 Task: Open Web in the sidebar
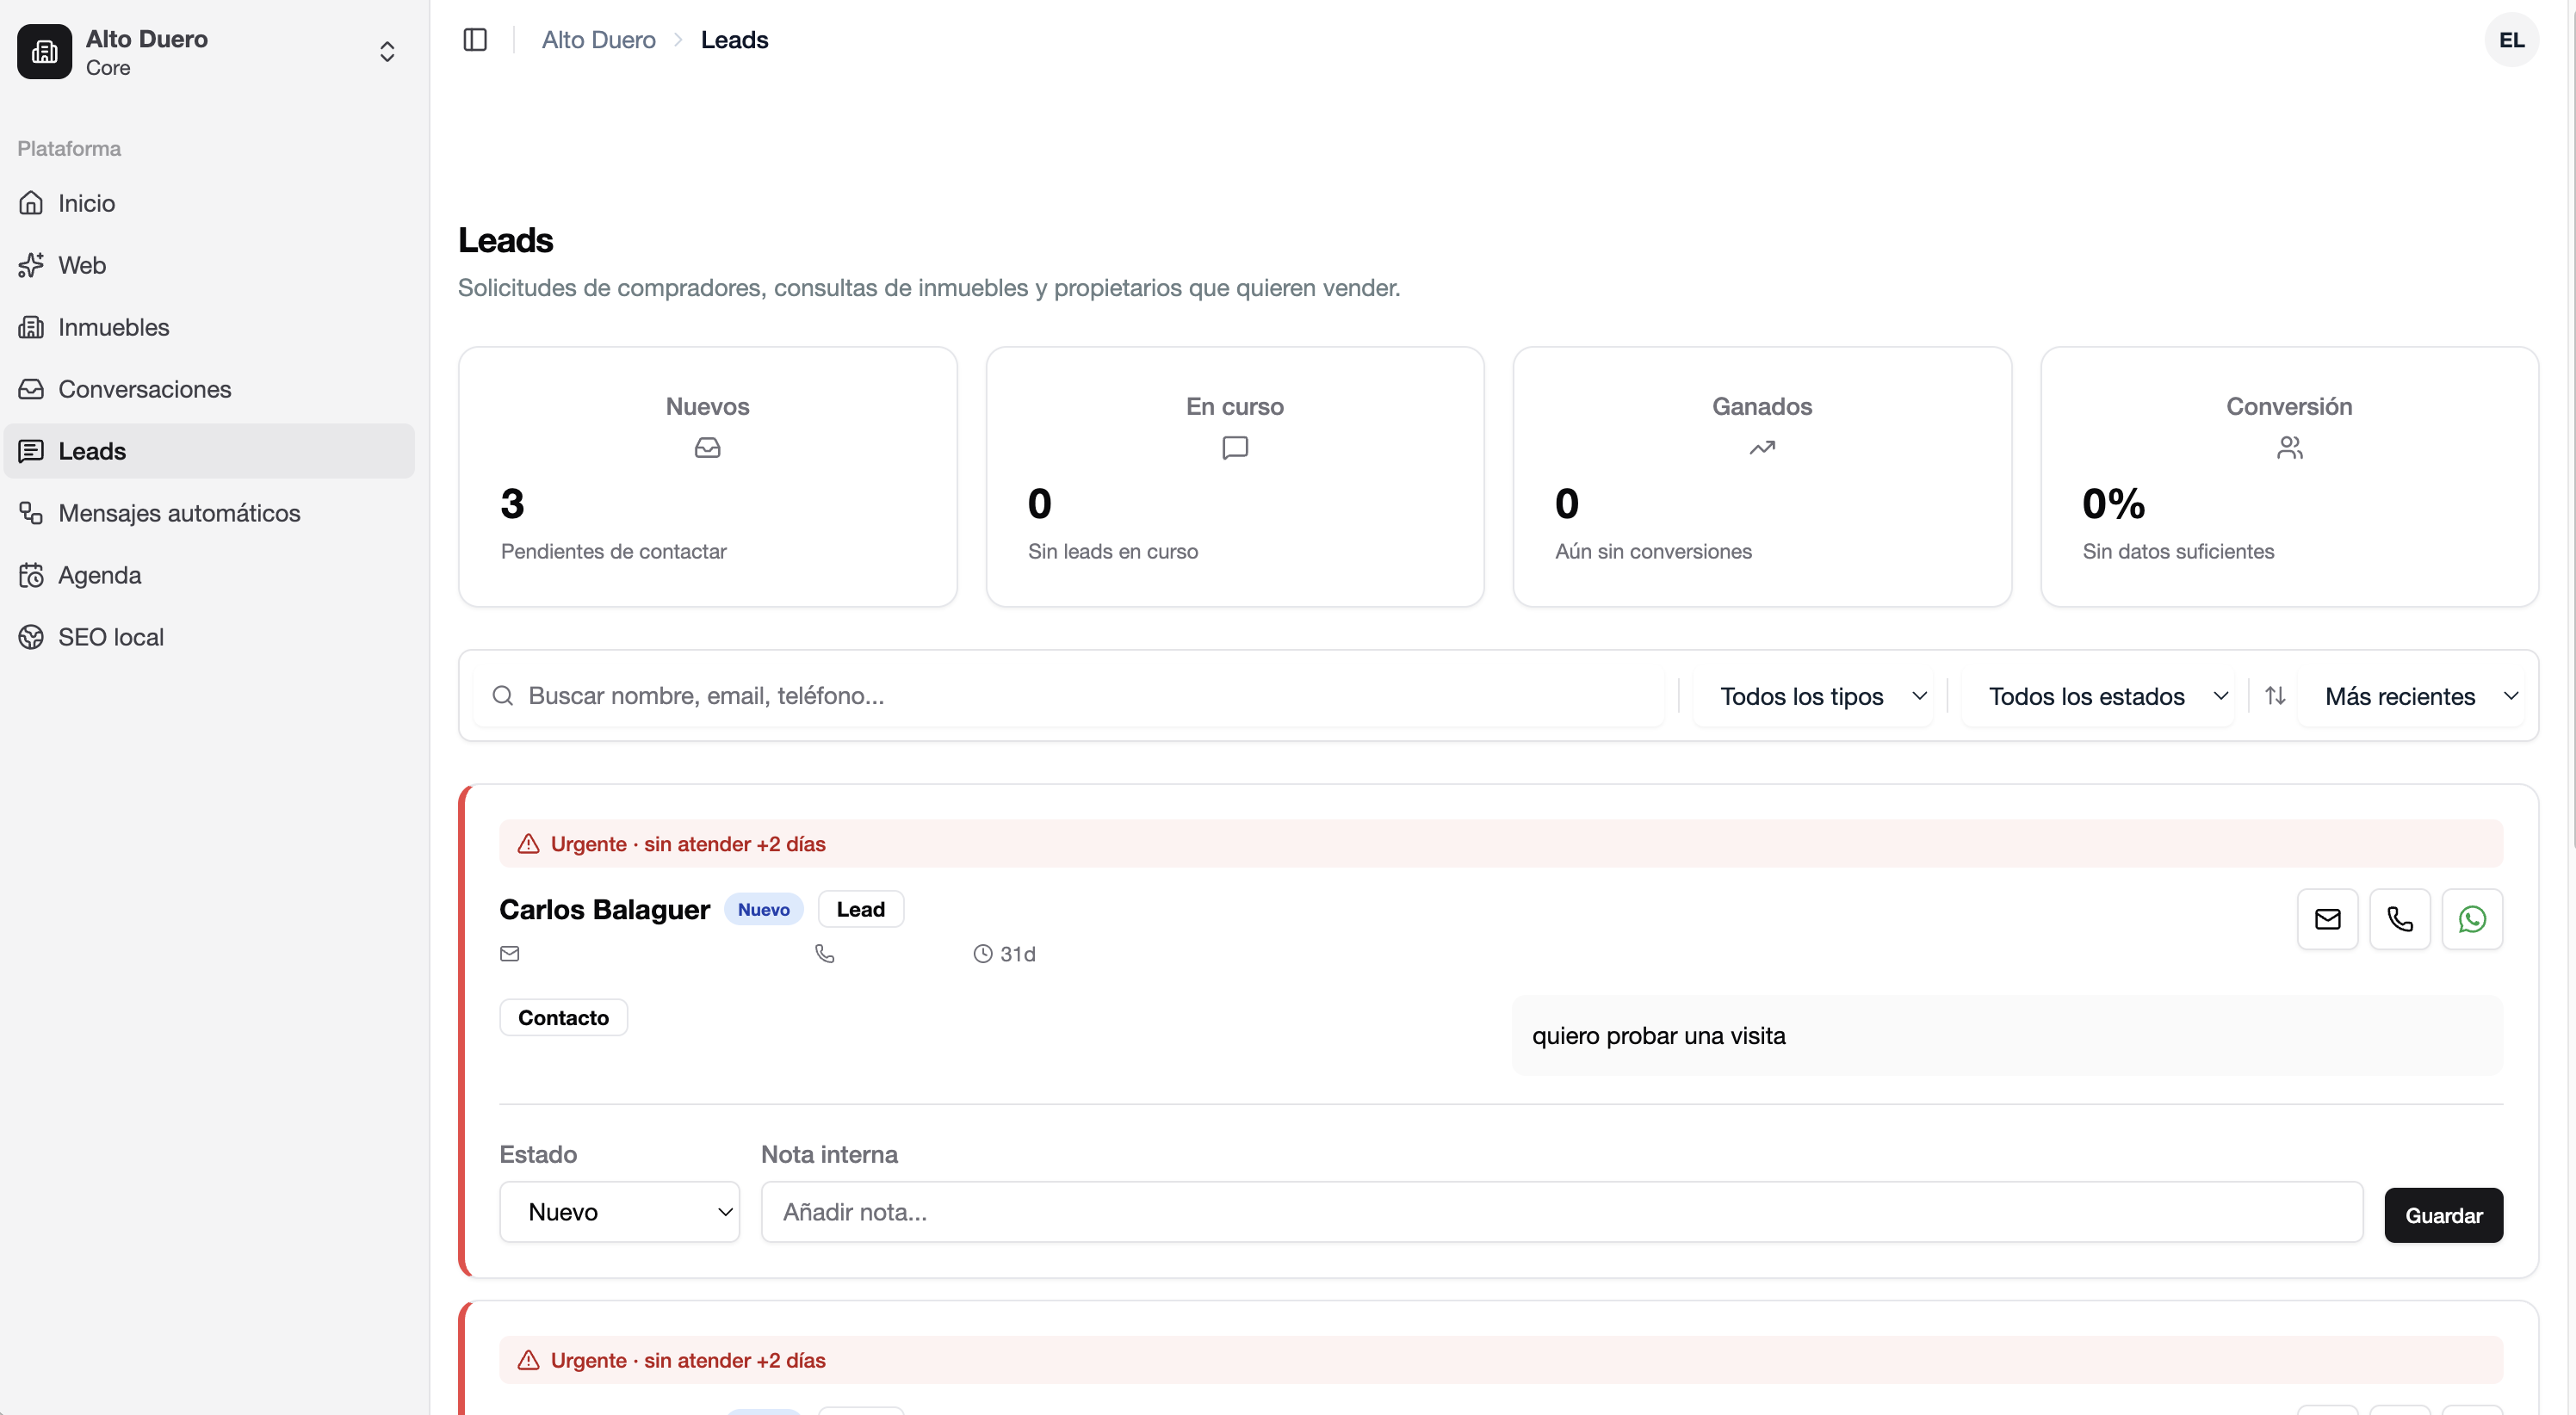click(209, 265)
